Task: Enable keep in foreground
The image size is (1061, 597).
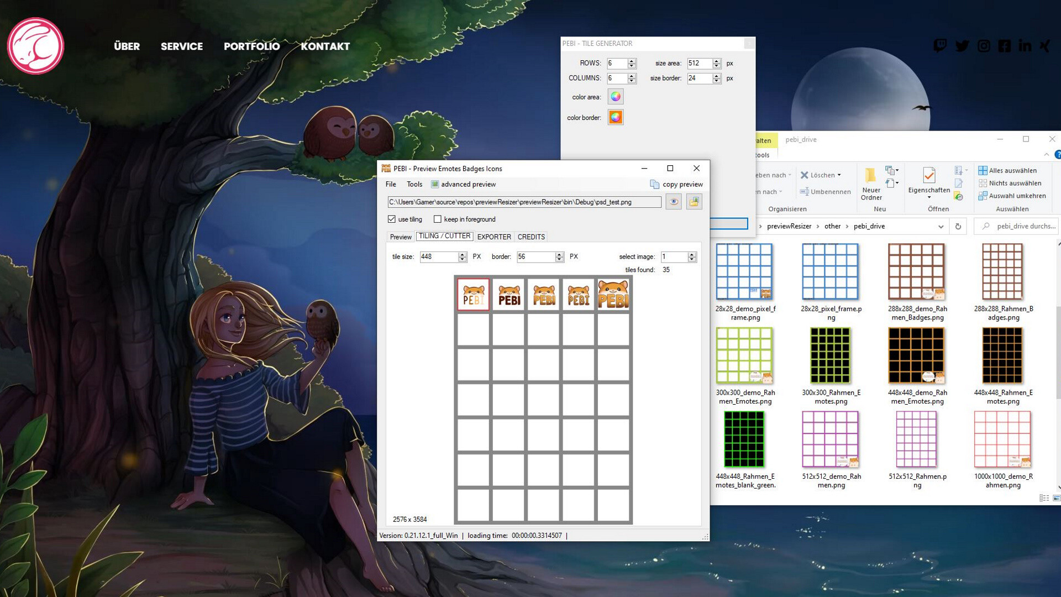Action: [x=438, y=219]
